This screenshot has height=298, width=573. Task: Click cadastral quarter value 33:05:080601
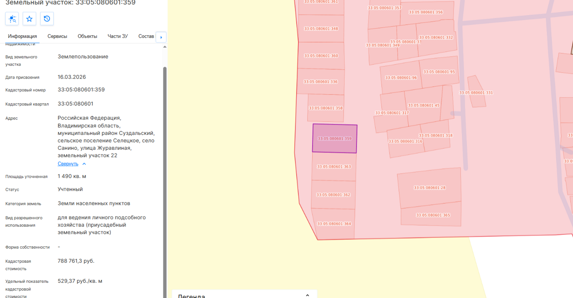pos(75,104)
